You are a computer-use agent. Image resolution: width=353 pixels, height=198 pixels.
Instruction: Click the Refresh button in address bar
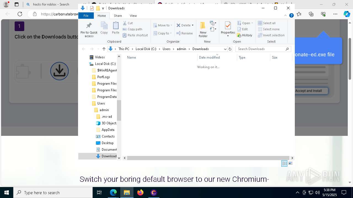click(230, 49)
